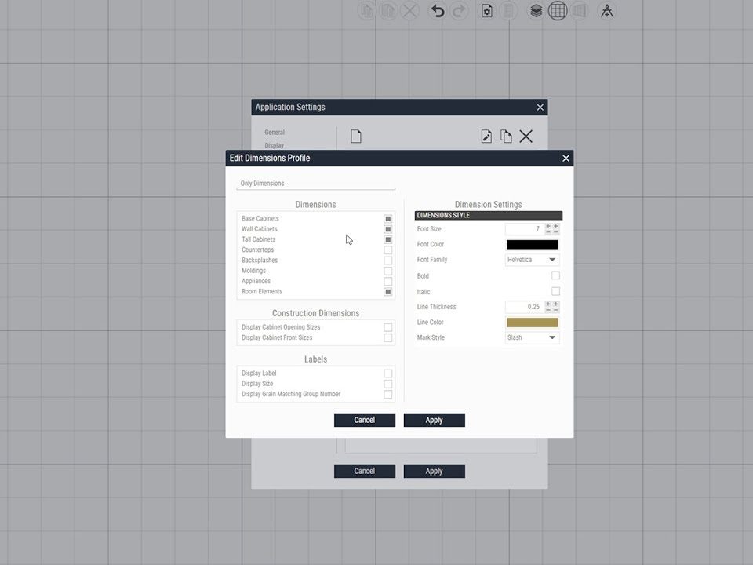Enable the Countertops dimension checkbox
This screenshot has width=753, height=565.
(387, 250)
